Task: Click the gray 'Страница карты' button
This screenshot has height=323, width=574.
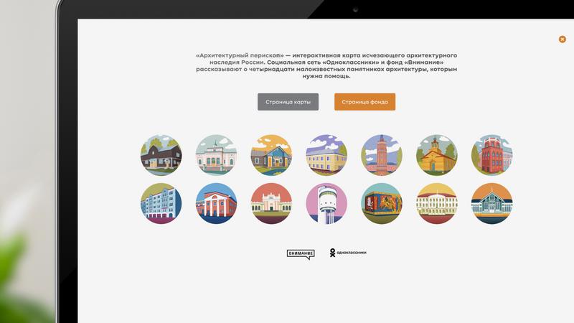Action: 288,102
